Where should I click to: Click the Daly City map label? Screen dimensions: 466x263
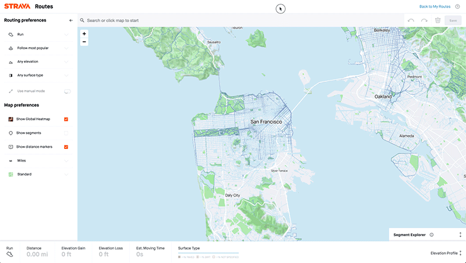point(232,196)
